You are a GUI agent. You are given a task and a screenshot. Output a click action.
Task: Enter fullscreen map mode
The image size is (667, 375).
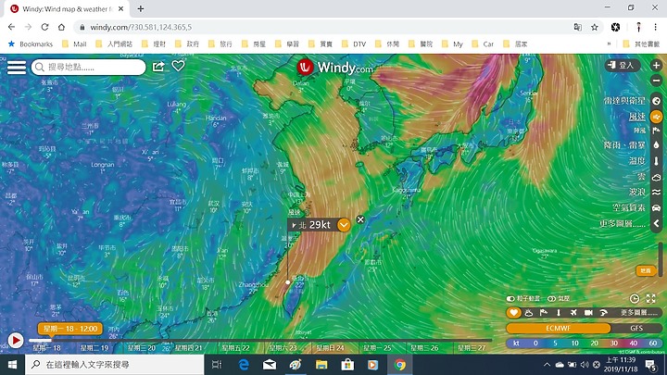pos(651,298)
